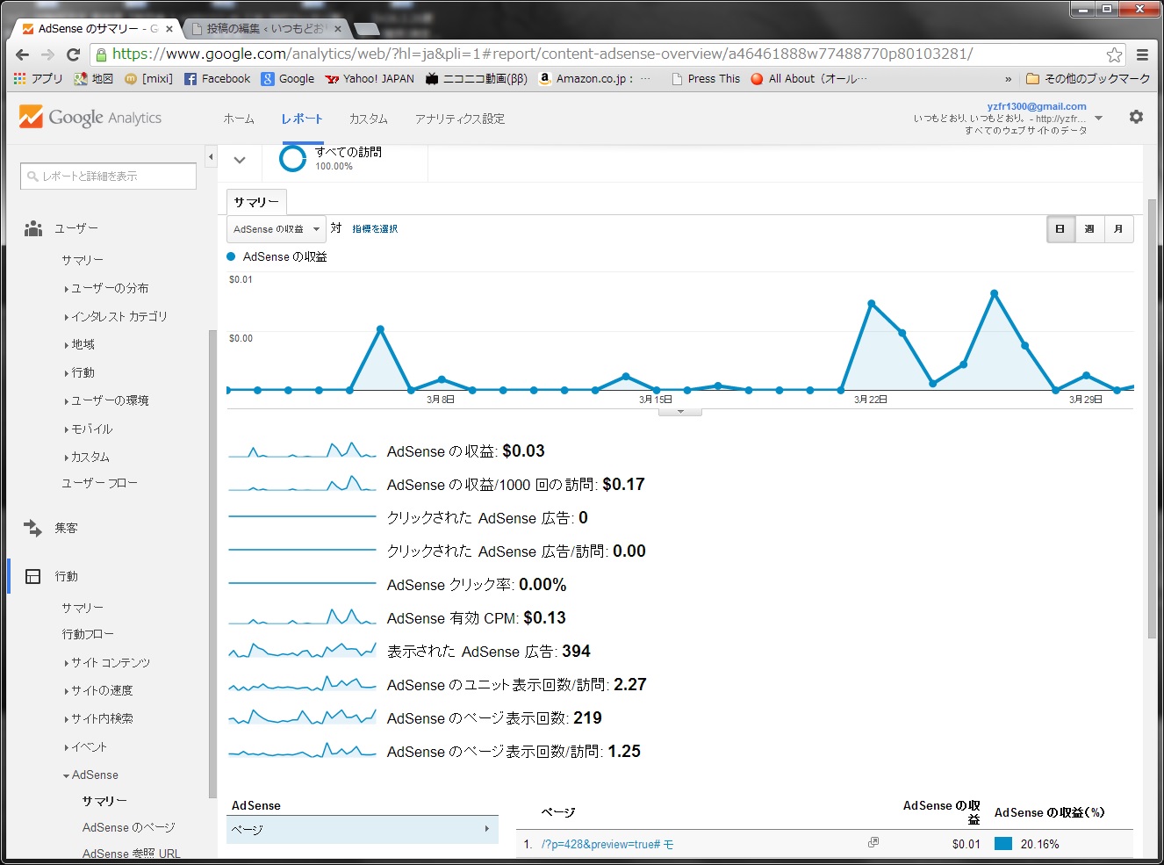This screenshot has width=1164, height=865.
Task: Collapse the left sidebar arrow
Action: tap(211, 157)
